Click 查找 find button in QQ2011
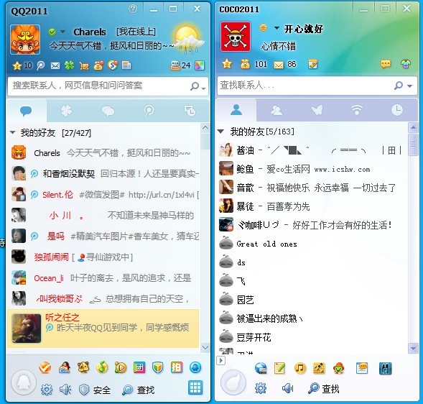Viewport: 423px width, 404px height. click(138, 390)
